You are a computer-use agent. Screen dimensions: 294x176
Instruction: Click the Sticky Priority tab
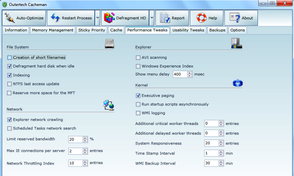tap(92, 30)
